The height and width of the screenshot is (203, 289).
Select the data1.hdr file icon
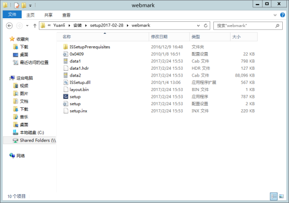(x=66, y=68)
